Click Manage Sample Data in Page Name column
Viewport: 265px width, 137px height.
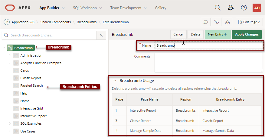coord(146,131)
